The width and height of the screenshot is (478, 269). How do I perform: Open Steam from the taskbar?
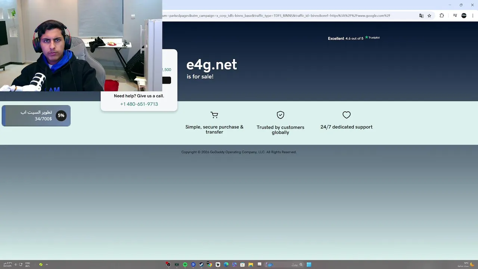(x=201, y=265)
